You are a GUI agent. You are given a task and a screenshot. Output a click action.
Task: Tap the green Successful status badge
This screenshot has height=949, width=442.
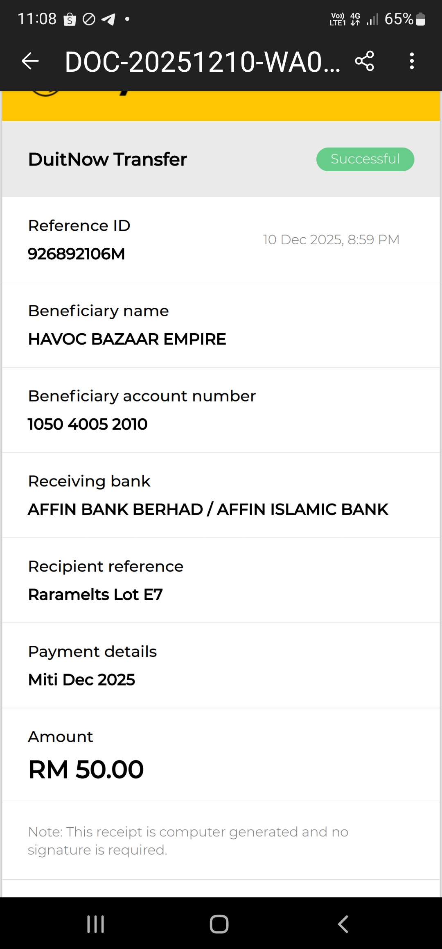(365, 159)
